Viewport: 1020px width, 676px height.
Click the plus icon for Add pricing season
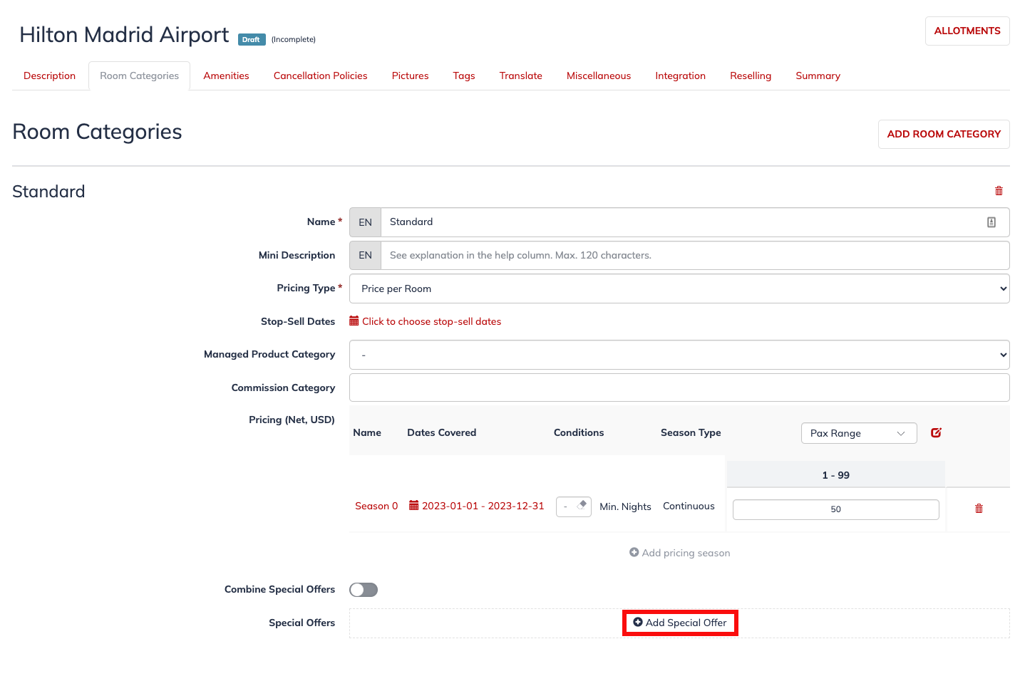634,552
